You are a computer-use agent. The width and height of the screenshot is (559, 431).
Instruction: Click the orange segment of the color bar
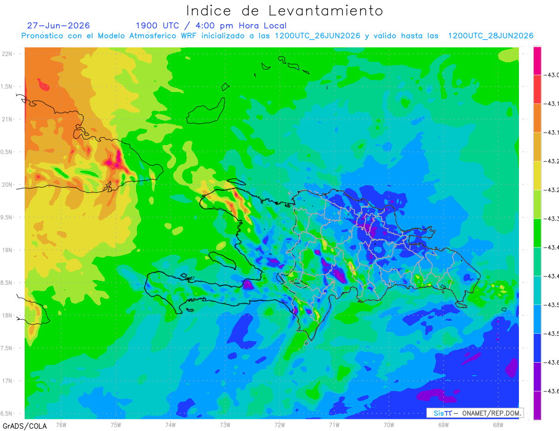(537, 118)
